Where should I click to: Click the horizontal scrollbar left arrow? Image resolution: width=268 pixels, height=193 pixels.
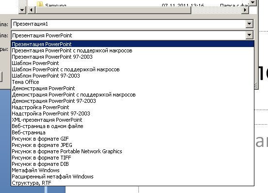(31, 10)
